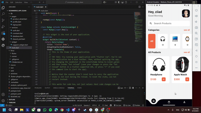This screenshot has width=201, height=113.
Task: Click the editor minimap
Action: click(x=138, y=27)
